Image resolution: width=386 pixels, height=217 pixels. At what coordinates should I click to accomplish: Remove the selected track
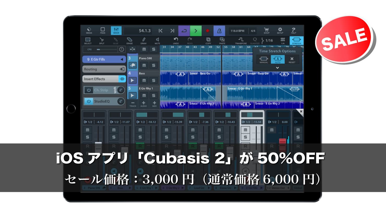click(x=133, y=104)
